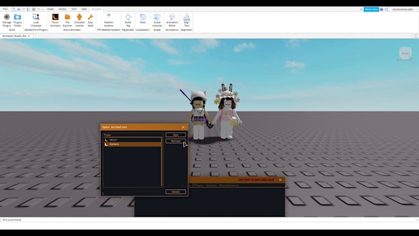The image size is (419, 236).
Task: Click the Run a command input bar
Action: (209, 220)
